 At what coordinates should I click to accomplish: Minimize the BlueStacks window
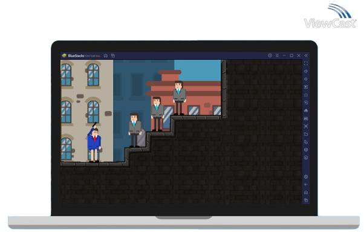tap(284, 56)
